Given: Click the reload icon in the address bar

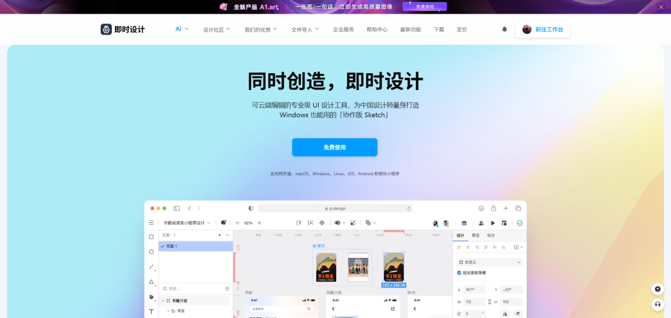Looking at the screenshot, I should point(409,209).
